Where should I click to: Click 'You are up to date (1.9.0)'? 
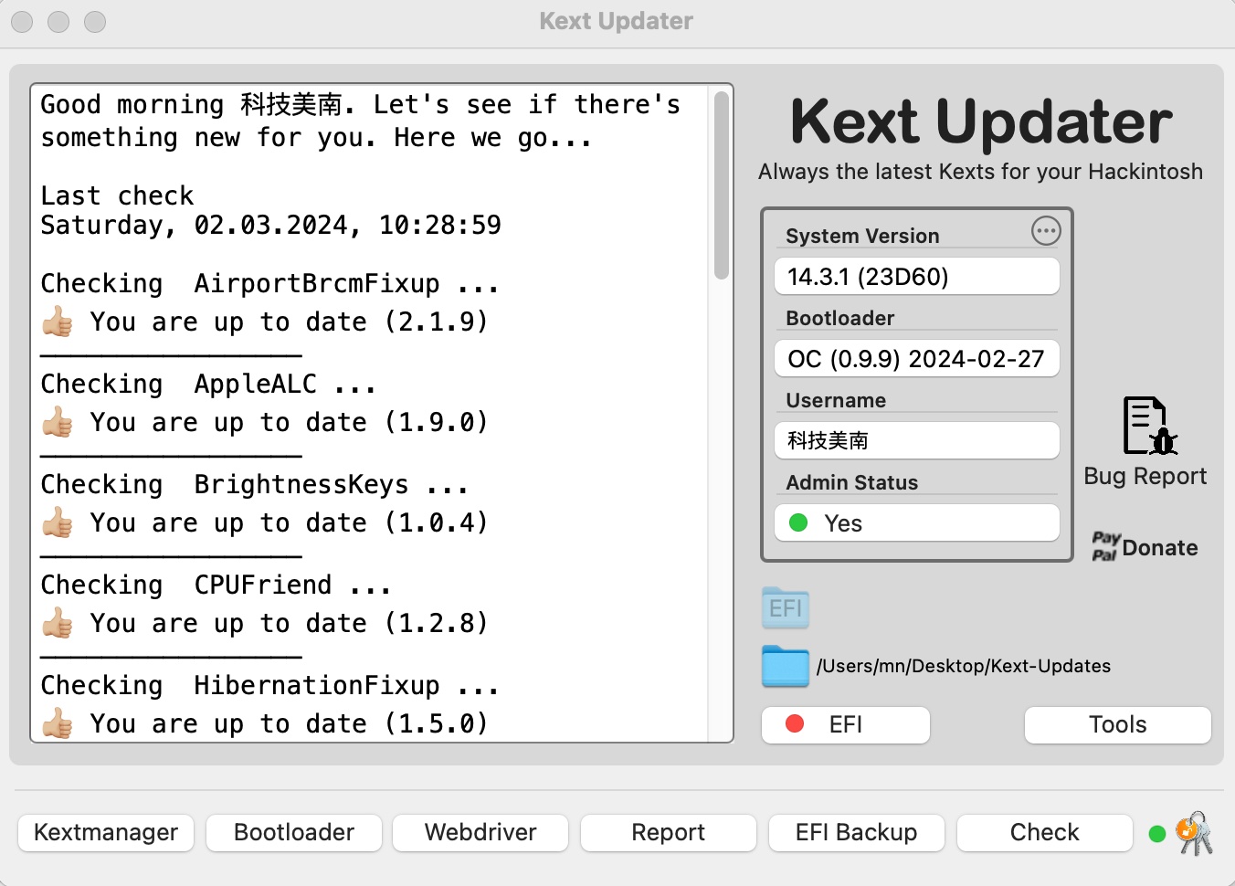pyautogui.click(x=289, y=422)
